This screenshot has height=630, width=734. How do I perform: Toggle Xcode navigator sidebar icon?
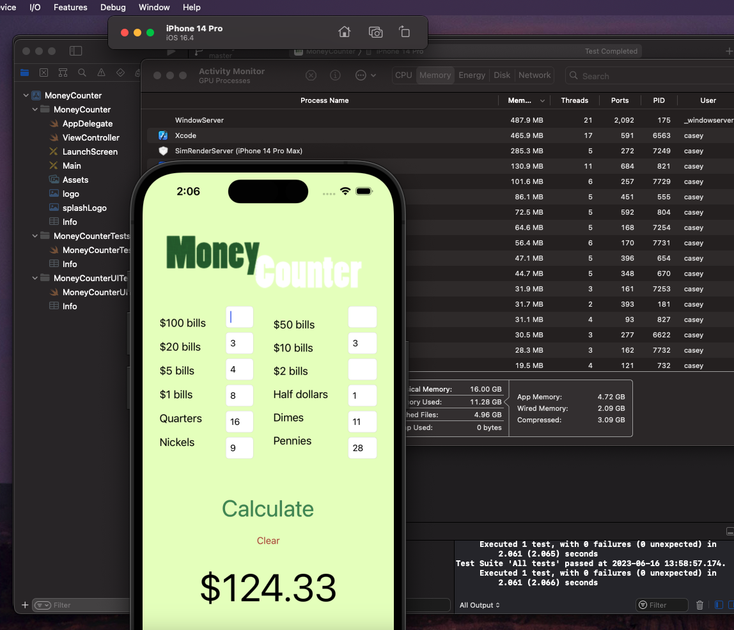pos(76,50)
